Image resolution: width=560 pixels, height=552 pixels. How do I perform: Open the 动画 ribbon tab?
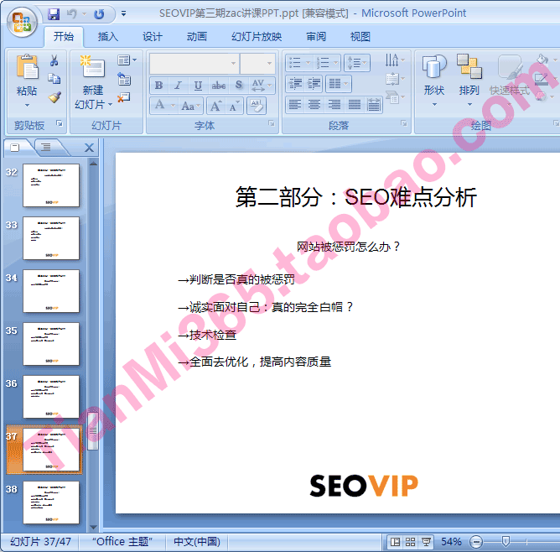(x=197, y=36)
